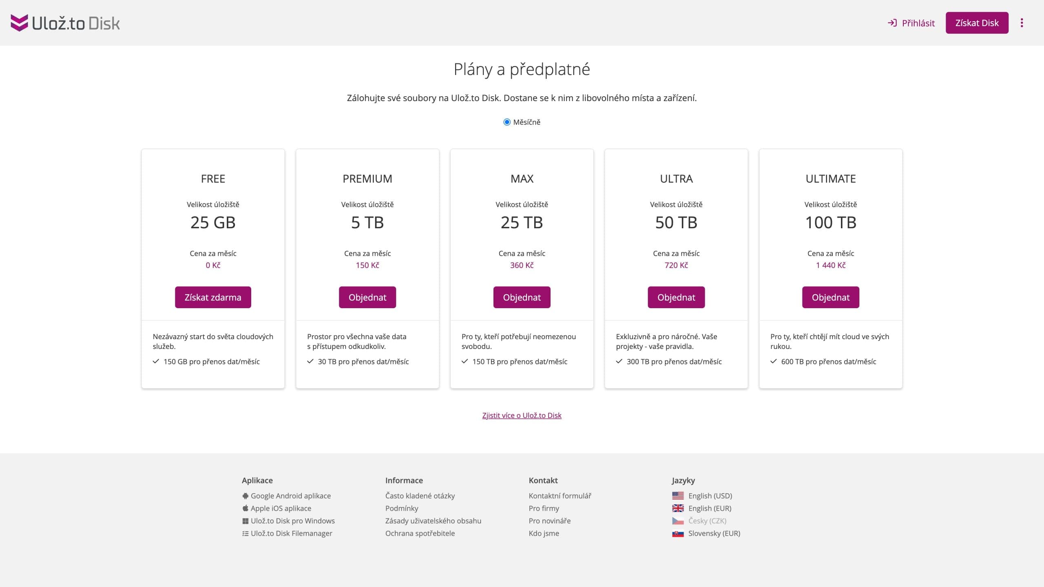Open the Ochrana spotřebitele link
The height and width of the screenshot is (587, 1044).
pos(420,534)
